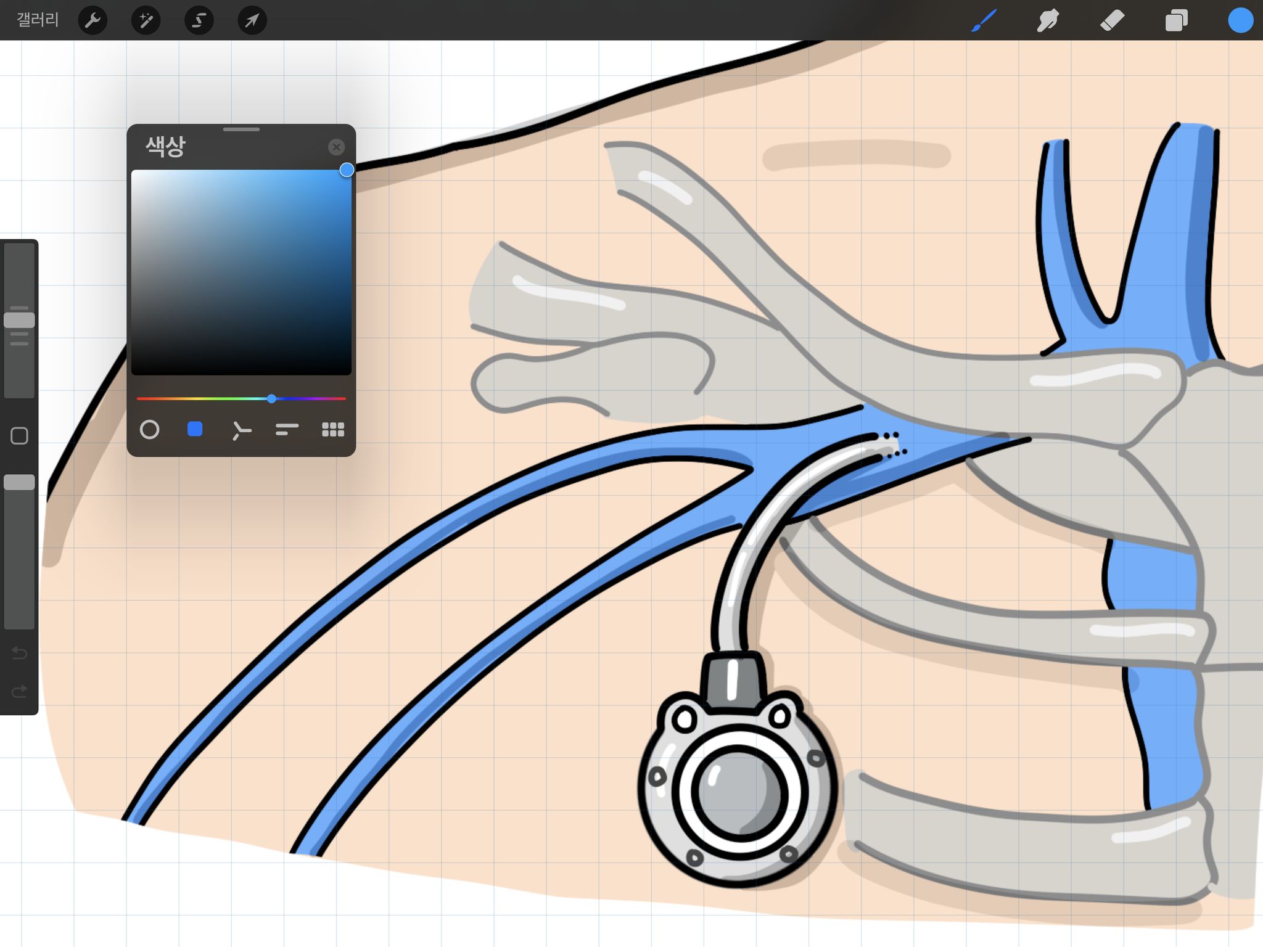Redo the last undone stroke
This screenshot has width=1263, height=947.
[x=19, y=692]
